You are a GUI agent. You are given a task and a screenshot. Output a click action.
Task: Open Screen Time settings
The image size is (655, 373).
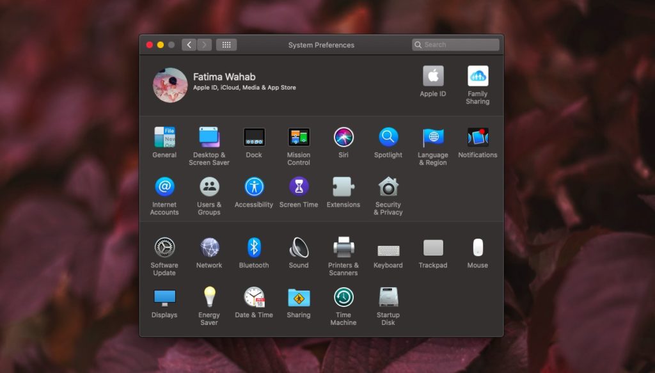[299, 188]
